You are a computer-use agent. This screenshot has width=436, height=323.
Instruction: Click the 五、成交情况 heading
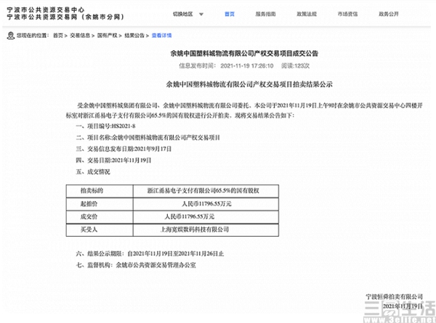93,171
